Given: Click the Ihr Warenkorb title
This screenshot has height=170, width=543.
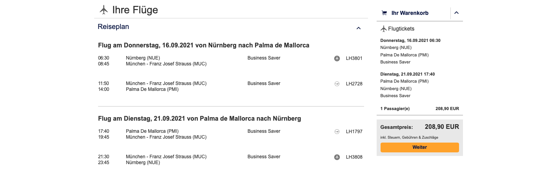Looking at the screenshot, I should pos(410,13).
